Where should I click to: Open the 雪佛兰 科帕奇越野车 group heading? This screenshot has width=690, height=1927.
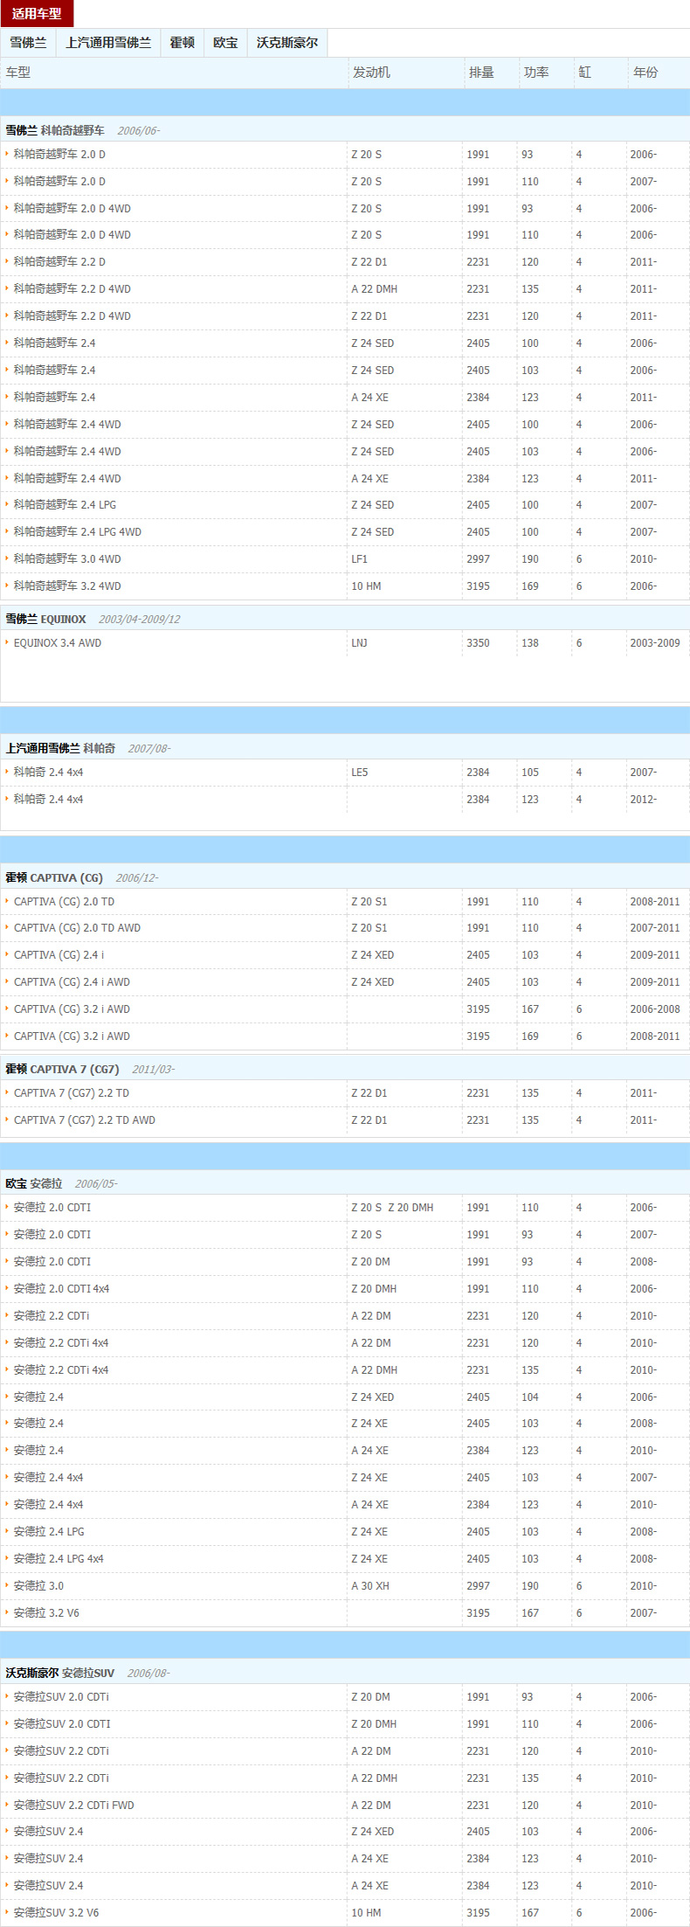tap(55, 130)
